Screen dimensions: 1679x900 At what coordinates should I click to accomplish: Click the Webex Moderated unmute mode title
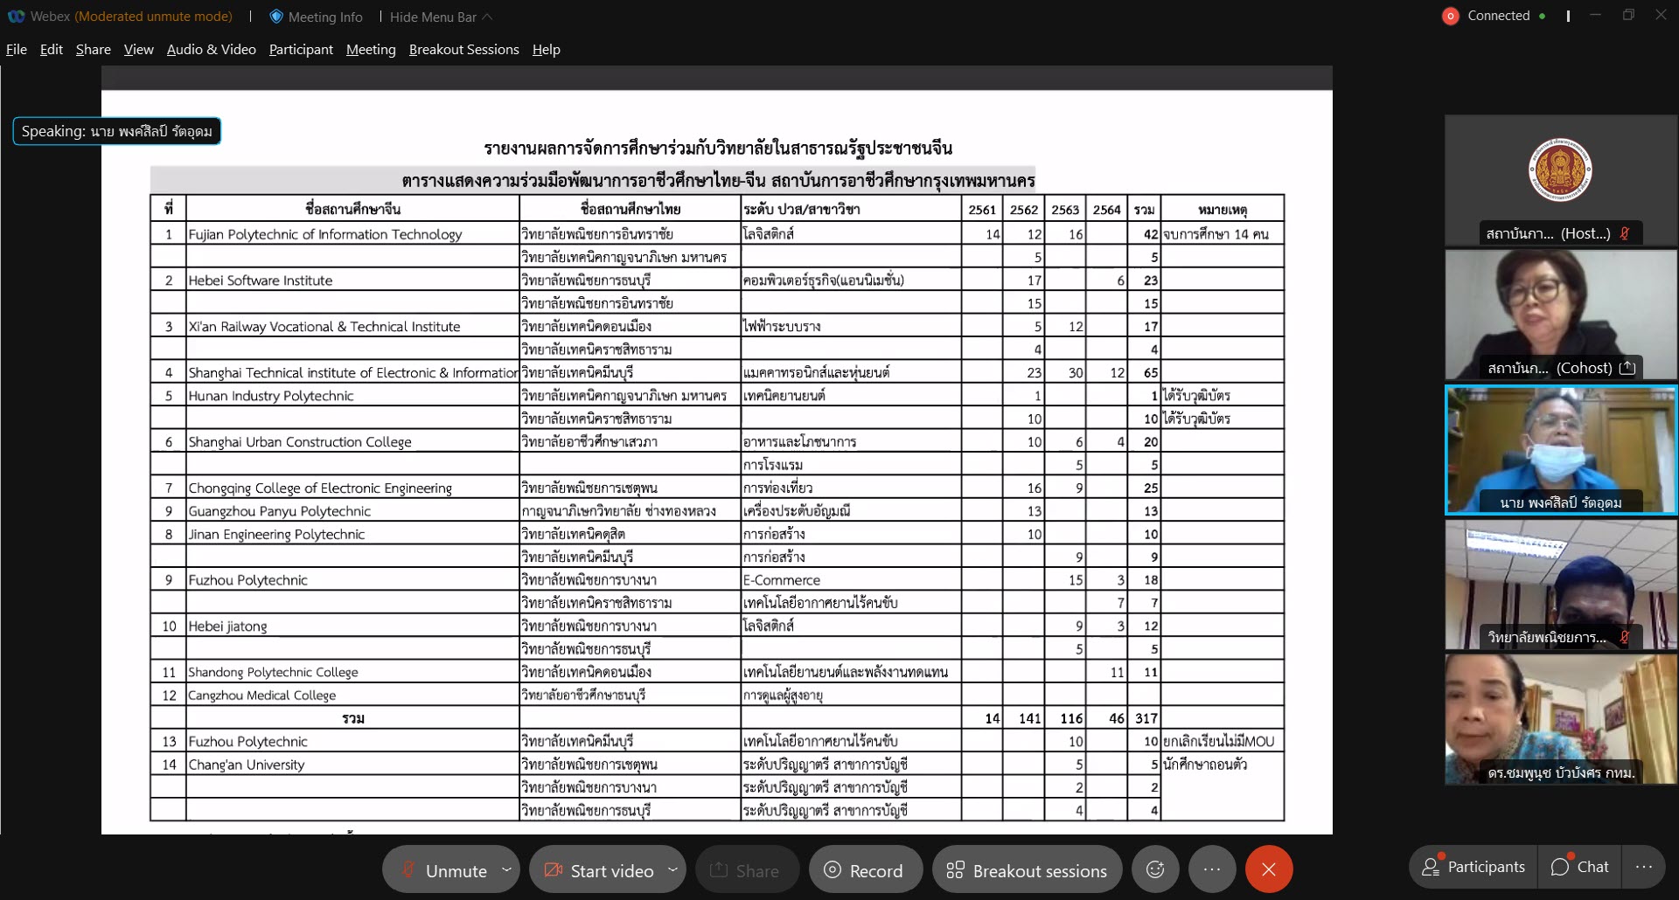tap(131, 17)
